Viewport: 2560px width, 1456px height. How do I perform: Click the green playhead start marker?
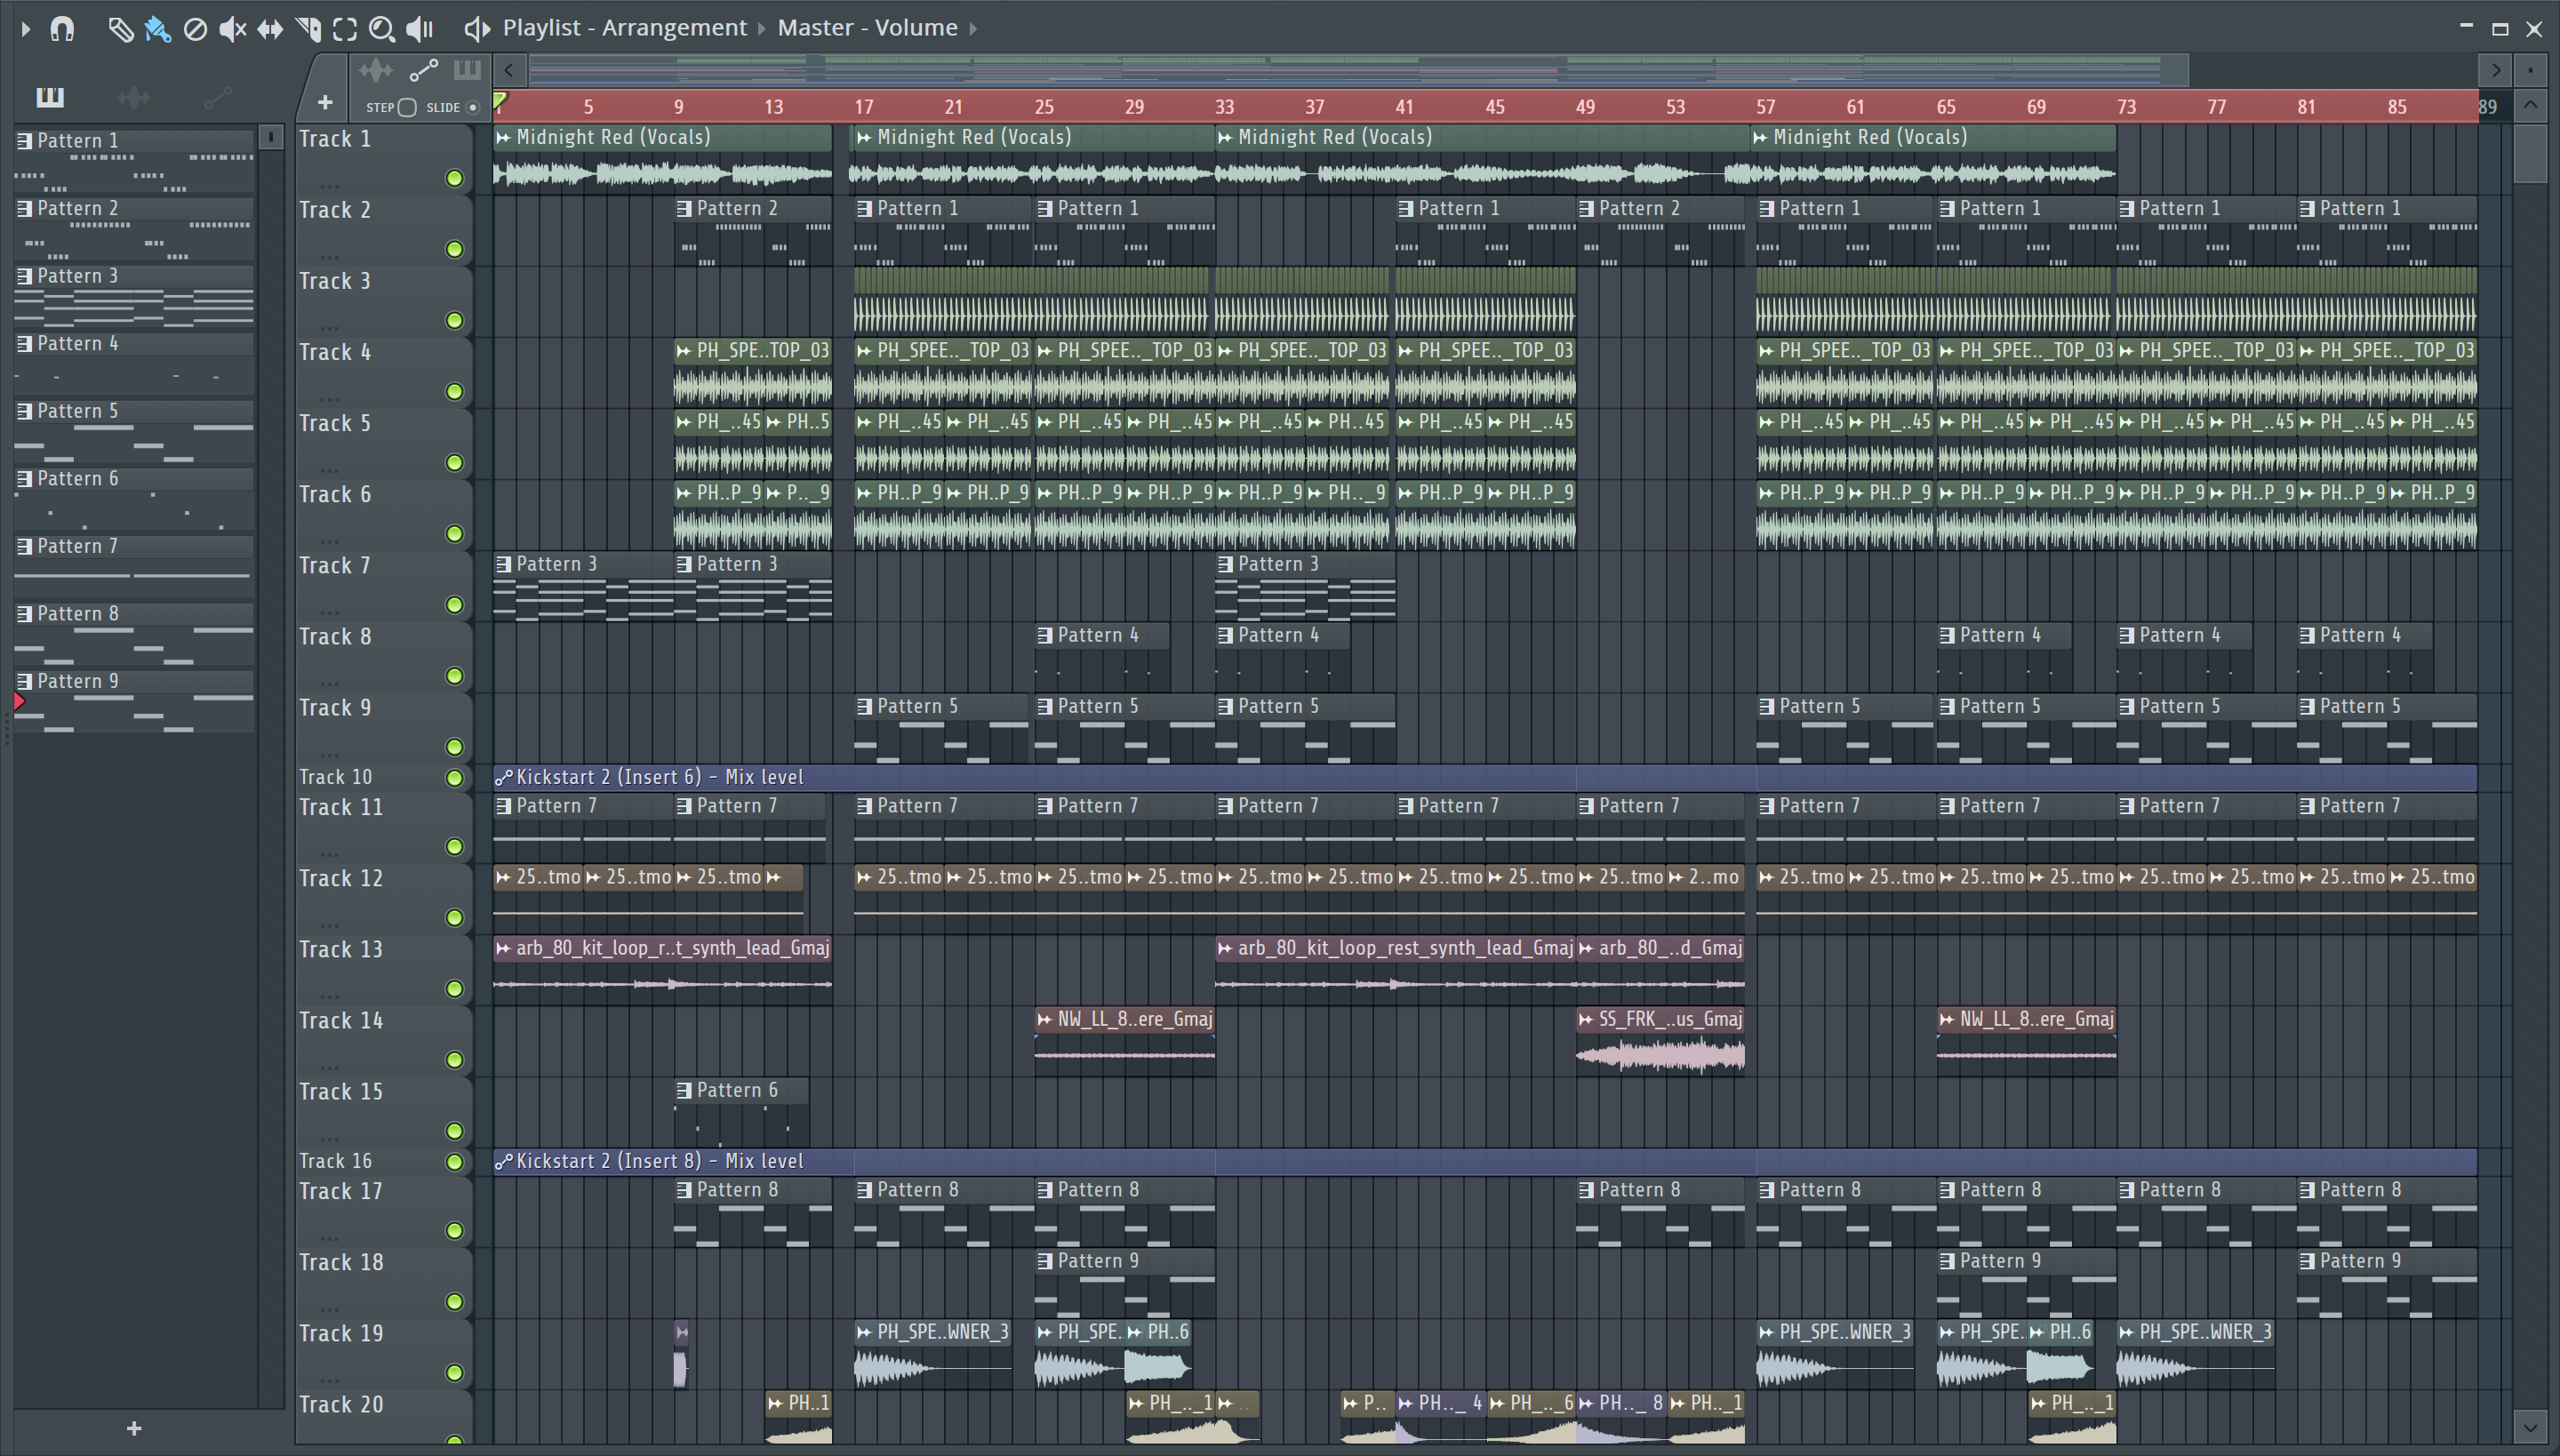point(501,100)
